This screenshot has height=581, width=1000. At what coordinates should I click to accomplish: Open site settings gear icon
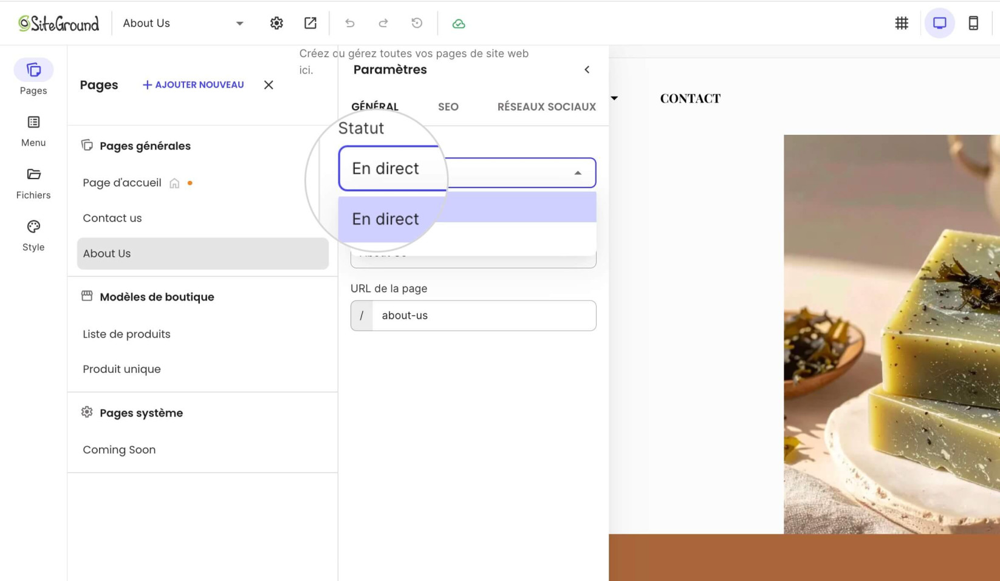[x=276, y=23]
